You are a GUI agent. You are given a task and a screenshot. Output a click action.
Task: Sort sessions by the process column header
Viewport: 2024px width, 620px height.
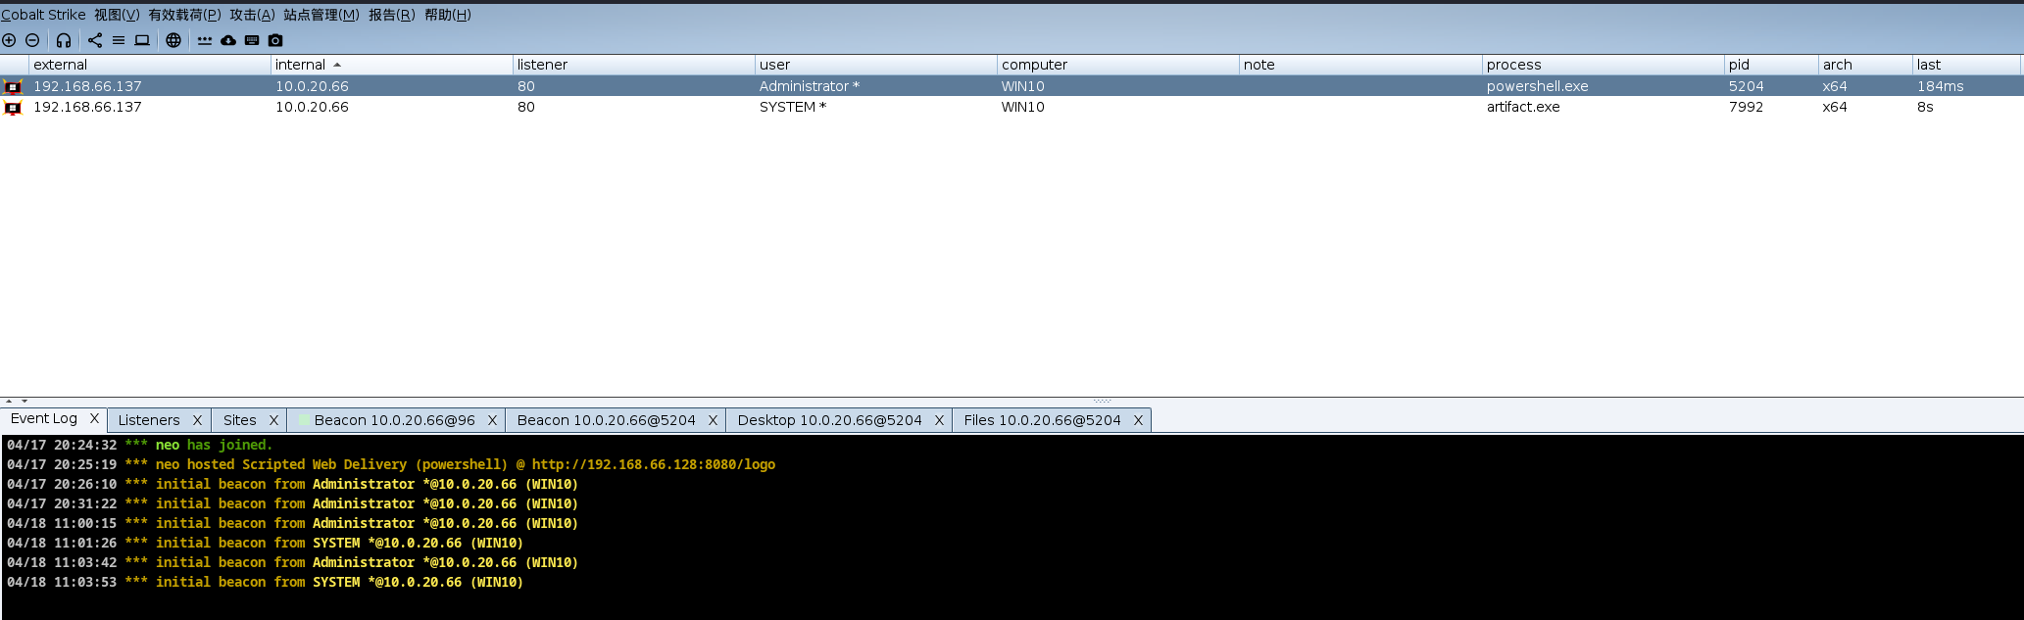[x=1513, y=65]
